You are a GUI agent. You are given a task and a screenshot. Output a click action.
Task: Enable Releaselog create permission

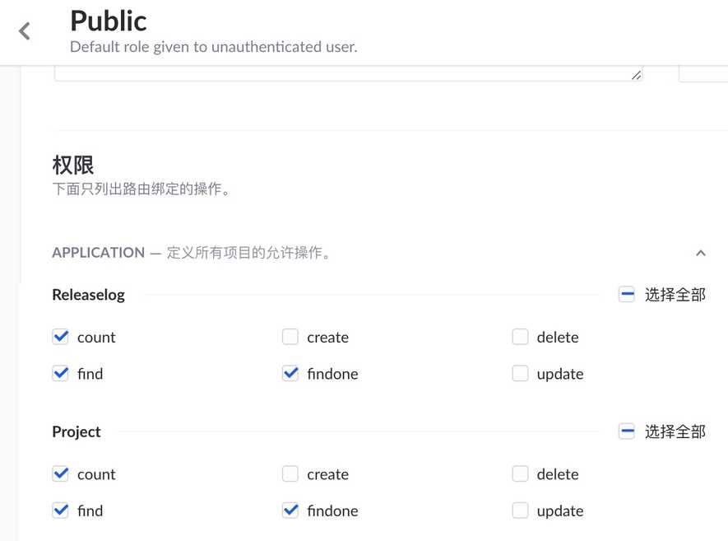pyautogui.click(x=290, y=337)
